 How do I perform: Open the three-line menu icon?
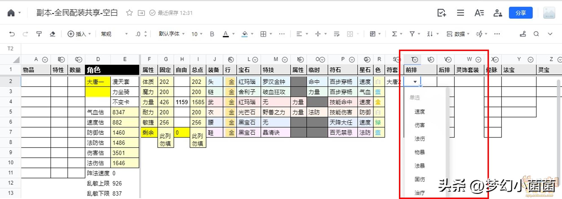460,13
